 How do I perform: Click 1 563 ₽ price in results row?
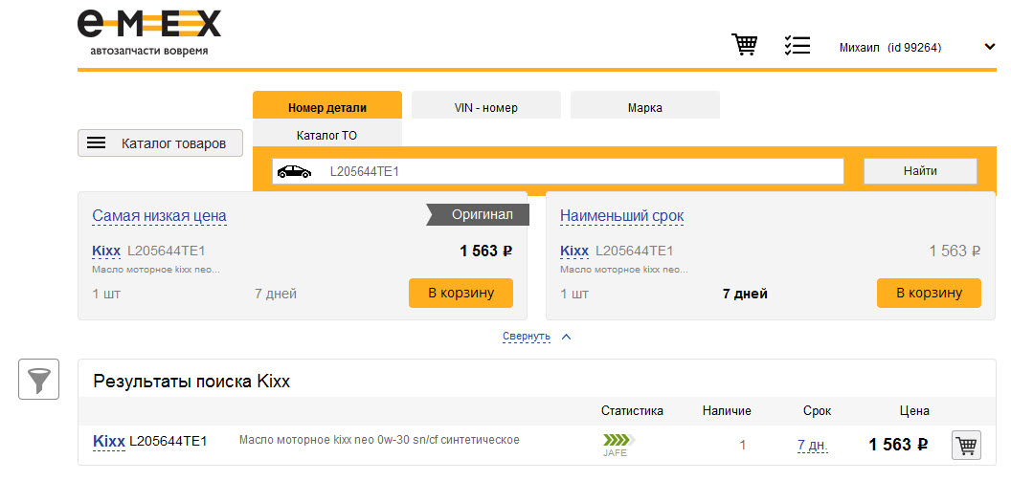pos(898,445)
